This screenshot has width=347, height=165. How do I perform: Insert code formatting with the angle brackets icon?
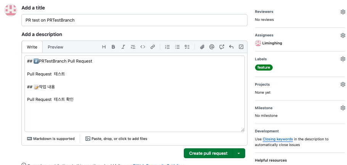click(143, 47)
